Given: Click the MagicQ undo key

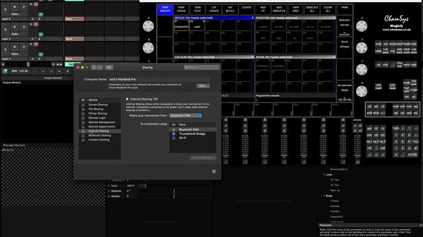Looking at the screenshot, I should point(396,107).
